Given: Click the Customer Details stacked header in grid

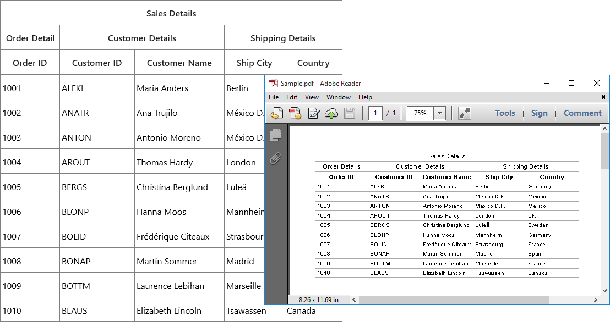Looking at the screenshot, I should pyautogui.click(x=142, y=38).
